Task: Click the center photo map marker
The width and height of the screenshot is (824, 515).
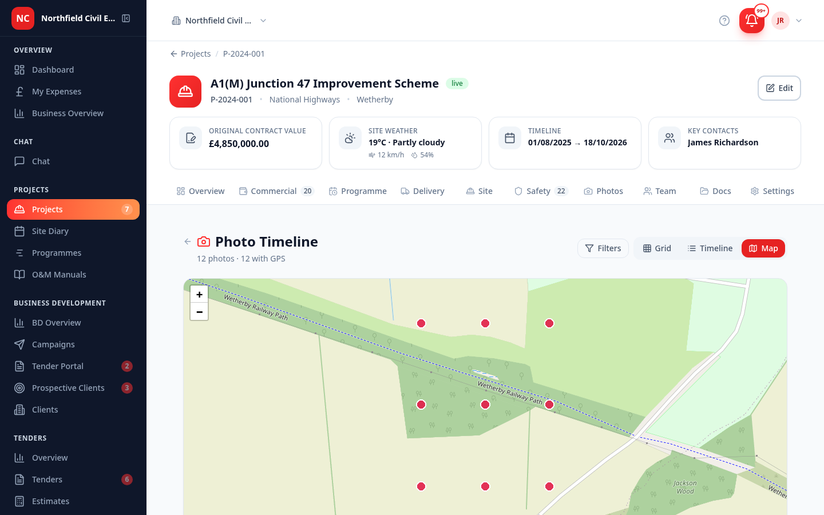Action: [x=485, y=405]
